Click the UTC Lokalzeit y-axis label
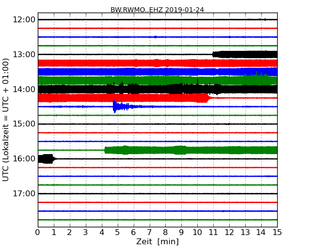This screenshot has width=315, height=252. click(x=6, y=120)
